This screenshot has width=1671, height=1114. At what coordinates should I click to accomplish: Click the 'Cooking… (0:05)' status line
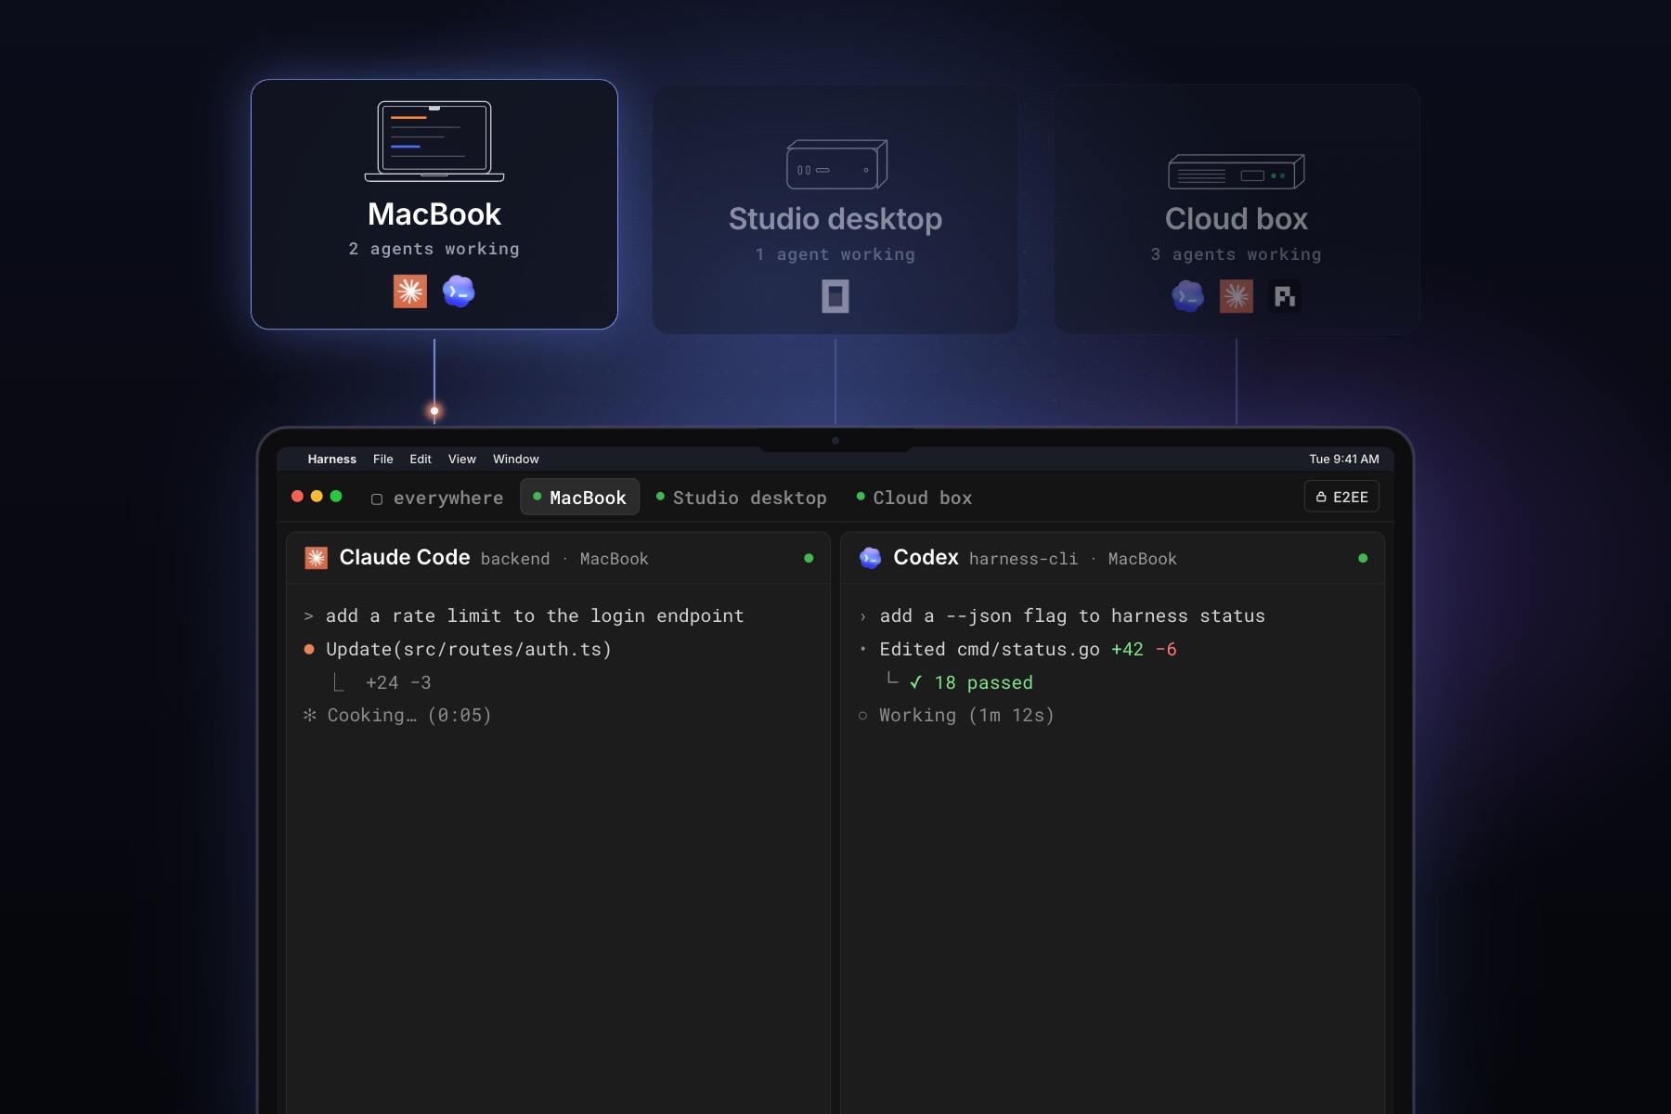pyautogui.click(x=409, y=715)
